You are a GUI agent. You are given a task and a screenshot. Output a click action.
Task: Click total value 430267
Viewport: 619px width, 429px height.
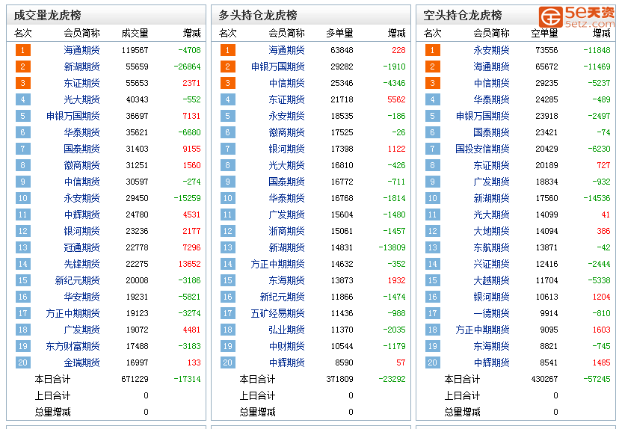click(x=545, y=379)
